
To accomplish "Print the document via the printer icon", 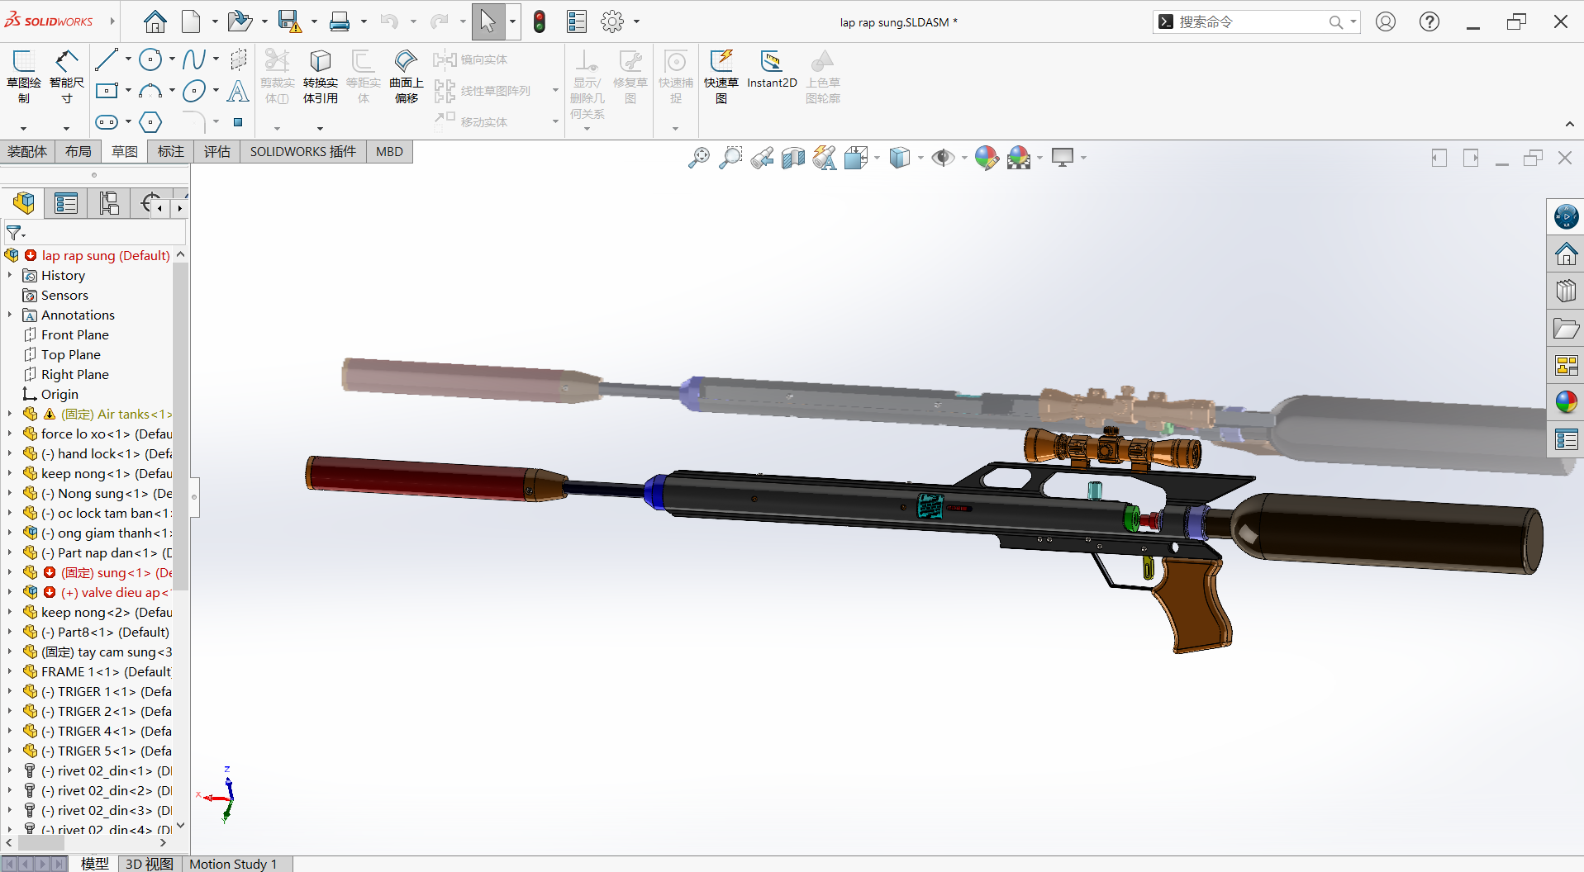I will pos(339,21).
